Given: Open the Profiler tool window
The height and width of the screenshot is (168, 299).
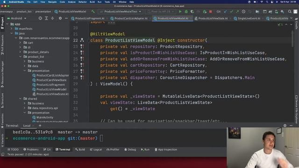Looking at the screenshot, I should coord(113,149).
